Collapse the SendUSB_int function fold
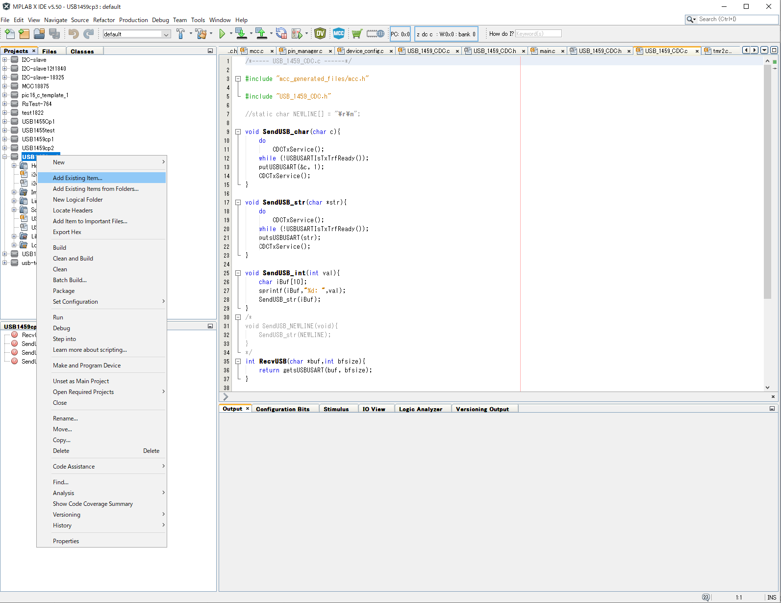Viewport: 781px width, 603px height. click(x=238, y=273)
